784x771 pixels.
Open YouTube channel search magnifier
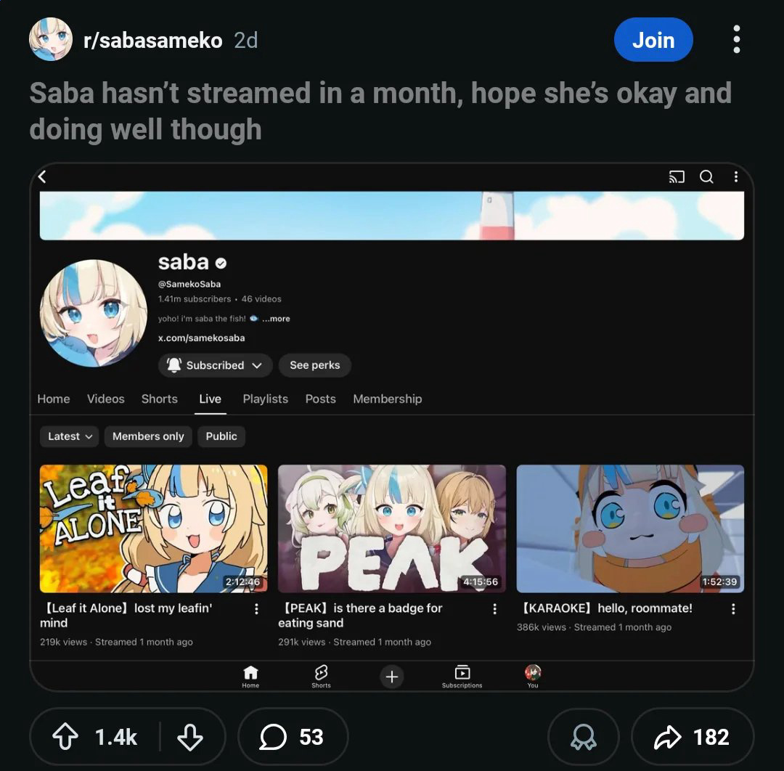(706, 176)
